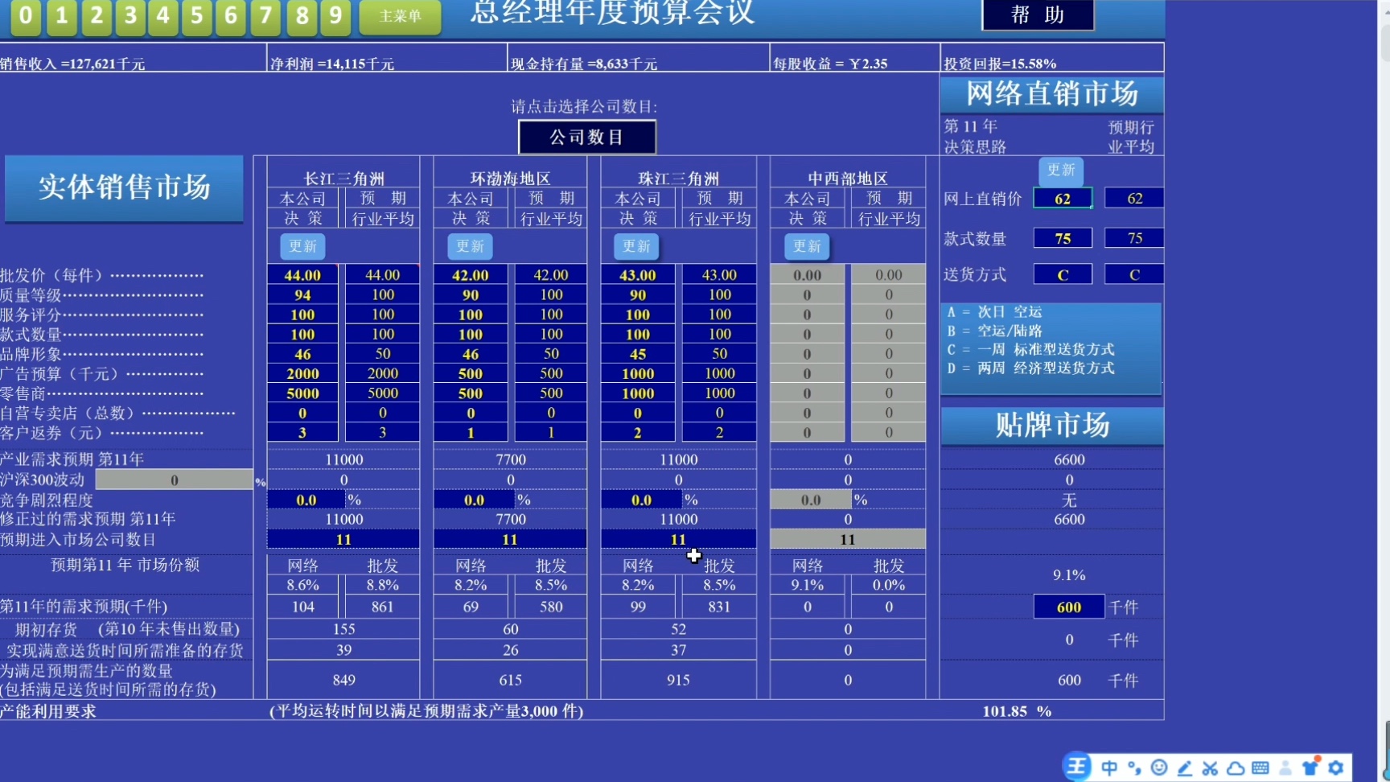
Task: Open the IME skin shirt icon
Action: pos(1311,767)
